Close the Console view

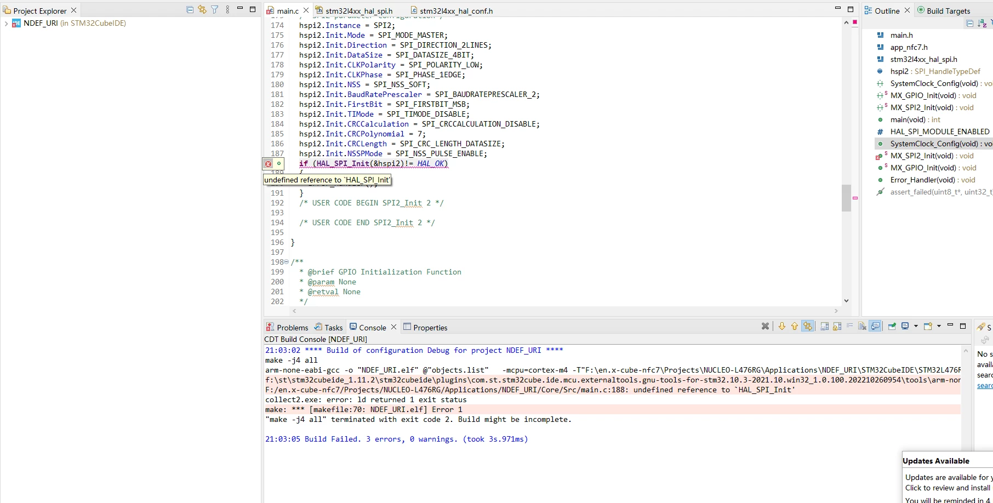point(393,327)
